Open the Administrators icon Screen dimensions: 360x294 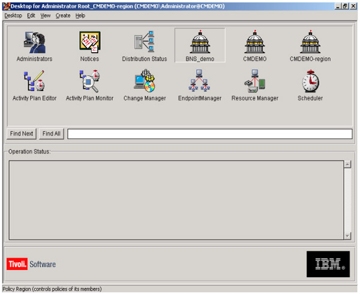pos(34,43)
